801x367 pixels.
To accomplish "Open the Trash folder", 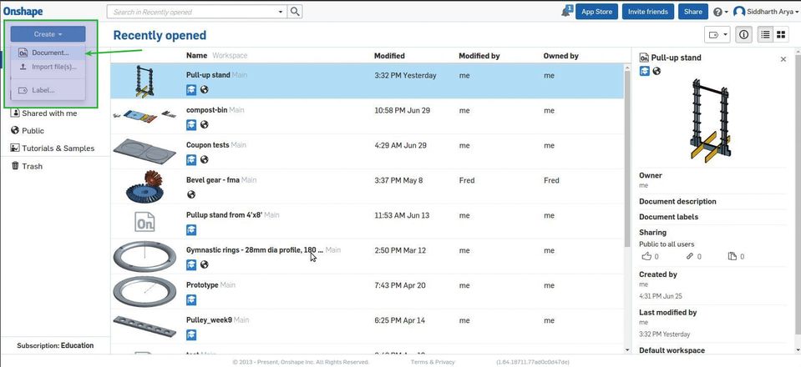I will [x=27, y=166].
